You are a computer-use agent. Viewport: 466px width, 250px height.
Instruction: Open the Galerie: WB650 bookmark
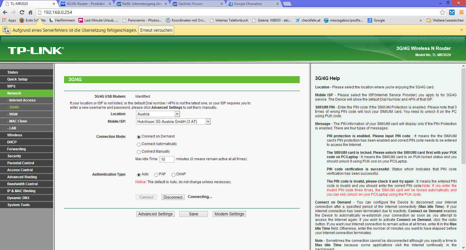click(x=272, y=20)
